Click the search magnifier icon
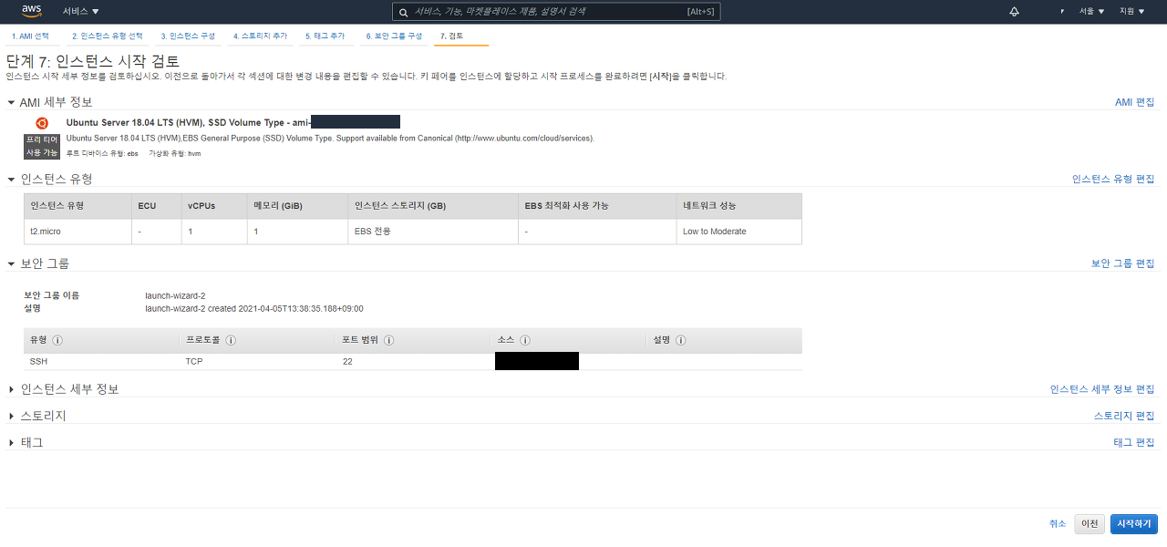Viewport: 1167px width, 547px height. [404, 12]
